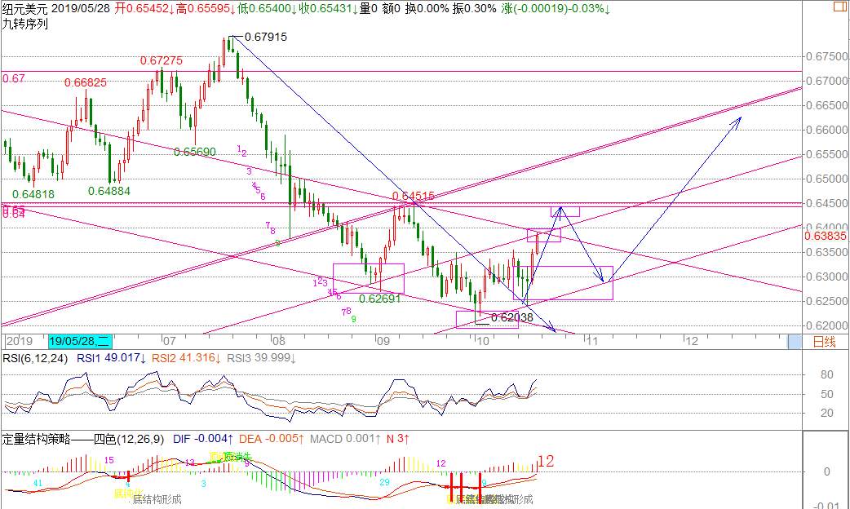This screenshot has height=509, width=850.
Task: Click the RSI(6,12,24) indicator title
Action: (x=37, y=358)
